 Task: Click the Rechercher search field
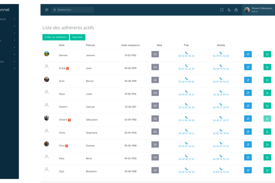(x=73, y=10)
